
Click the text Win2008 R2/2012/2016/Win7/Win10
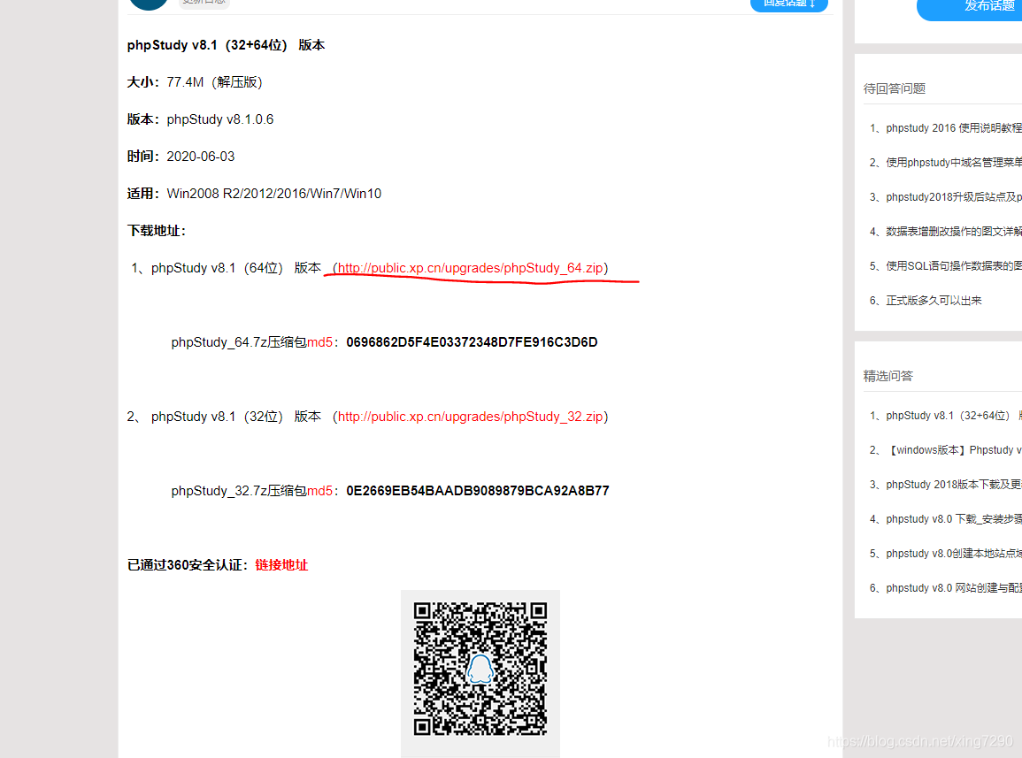pyautogui.click(x=274, y=194)
